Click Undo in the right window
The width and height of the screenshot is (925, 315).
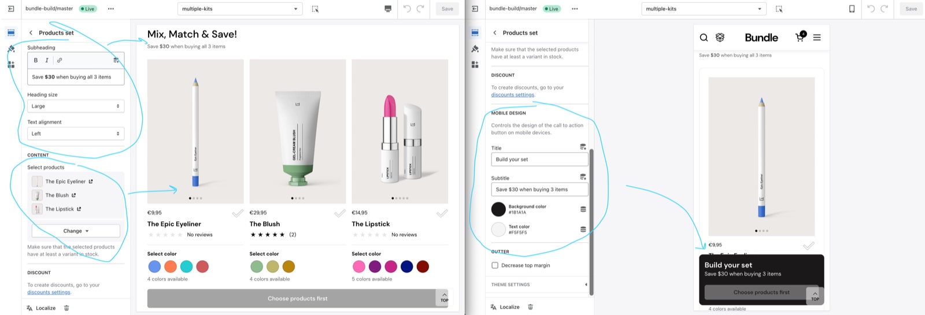point(871,9)
